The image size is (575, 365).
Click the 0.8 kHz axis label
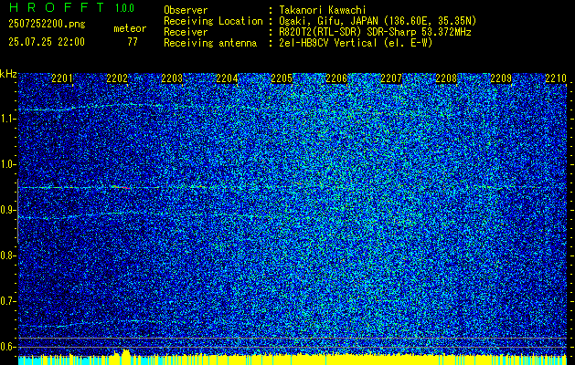[7, 255]
